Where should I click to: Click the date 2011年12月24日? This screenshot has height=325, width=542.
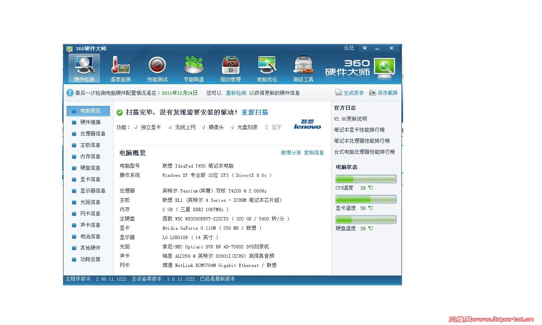tap(180, 93)
